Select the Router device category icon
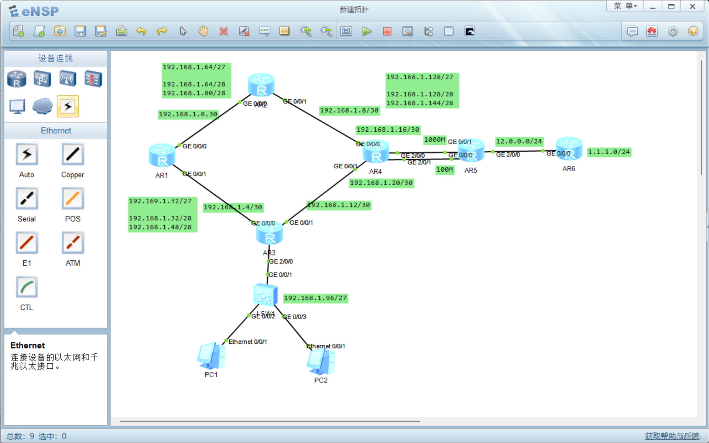 (17, 79)
